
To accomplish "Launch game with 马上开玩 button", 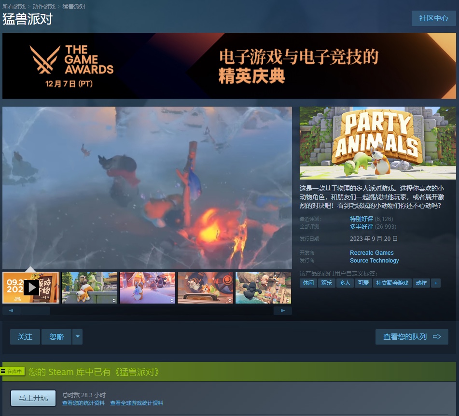I will tap(33, 398).
